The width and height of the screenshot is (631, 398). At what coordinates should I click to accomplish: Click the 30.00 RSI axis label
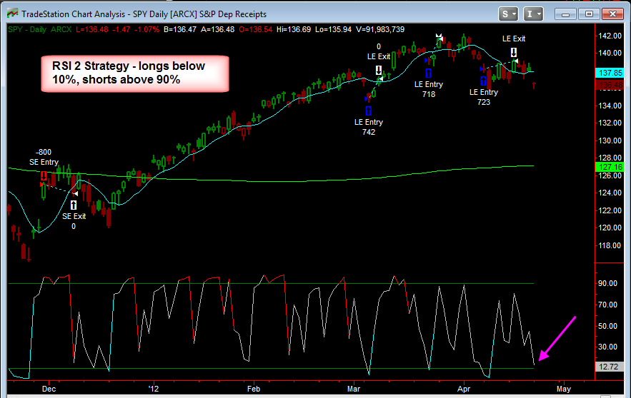click(607, 347)
